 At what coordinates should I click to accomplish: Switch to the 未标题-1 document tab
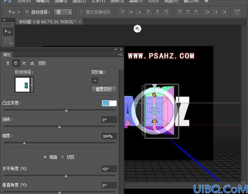pos(47,22)
